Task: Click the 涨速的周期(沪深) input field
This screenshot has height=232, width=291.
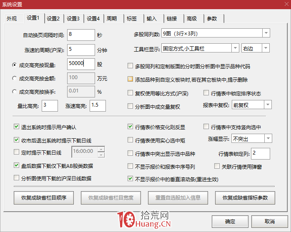Action: 81,50
